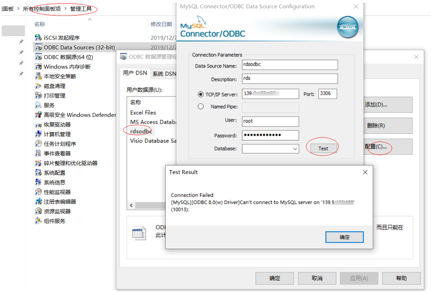Open the Database dropdown list
This screenshot has height=292, width=431.
pos(295,149)
